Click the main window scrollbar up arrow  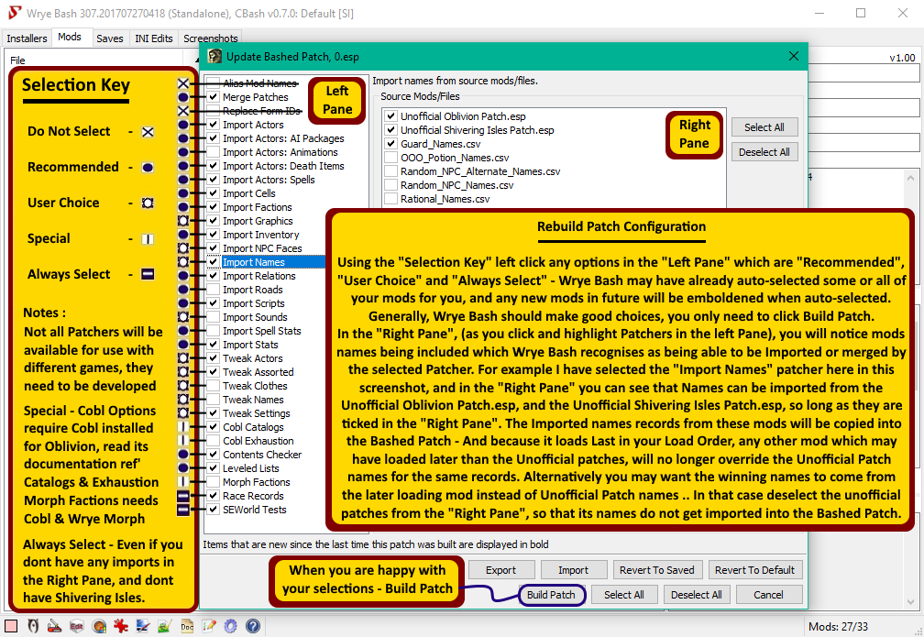[910, 178]
